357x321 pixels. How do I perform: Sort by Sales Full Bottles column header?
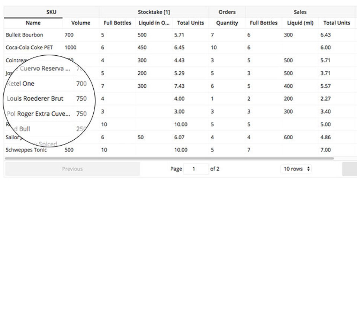click(264, 23)
